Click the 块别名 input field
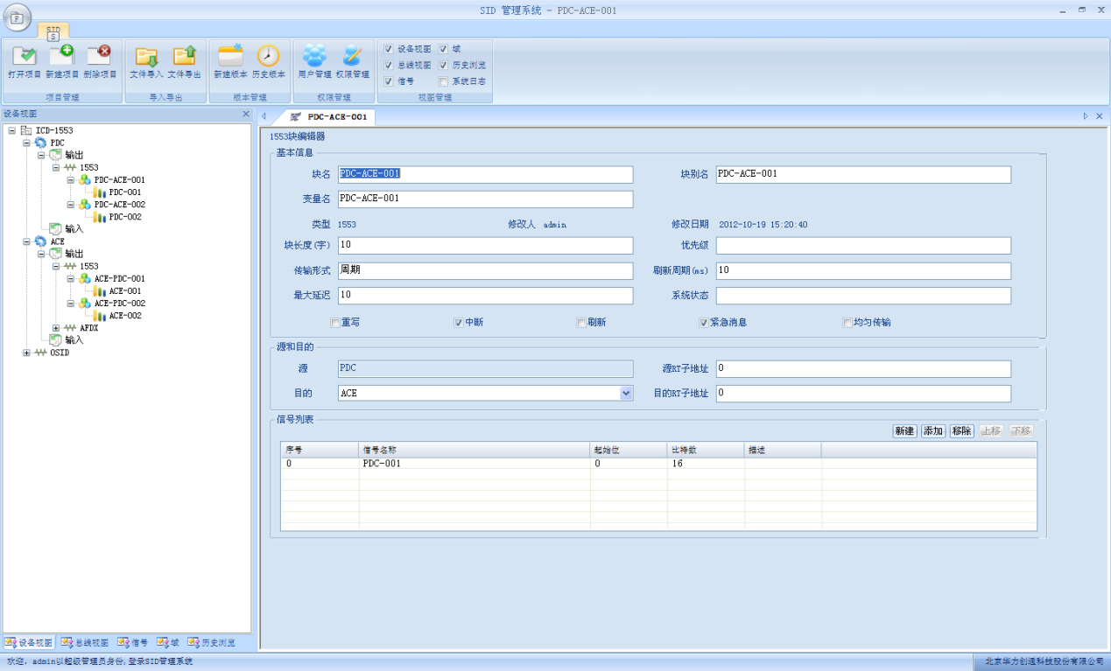Viewport: 1111px width, 671px height. 863,174
